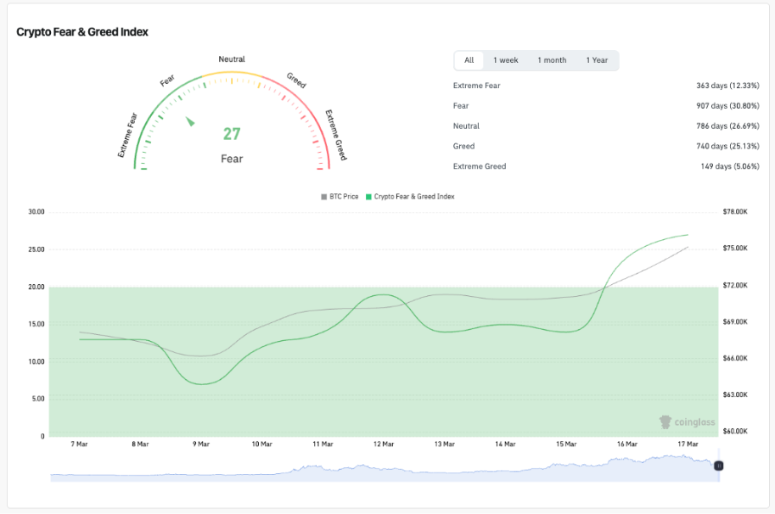Click the 9 Mar axis label
The image size is (775, 514).
(x=200, y=444)
